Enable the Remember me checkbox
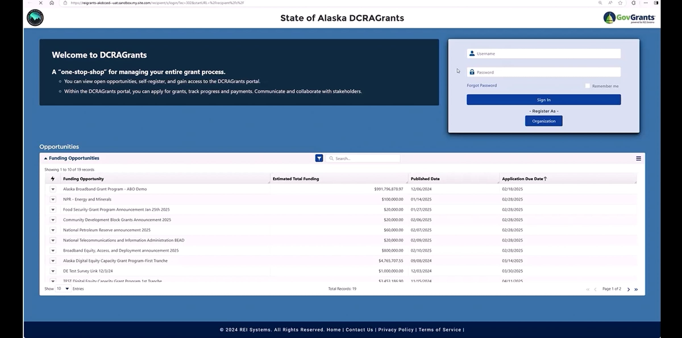Screen dimensions: 682x338 coord(588,86)
